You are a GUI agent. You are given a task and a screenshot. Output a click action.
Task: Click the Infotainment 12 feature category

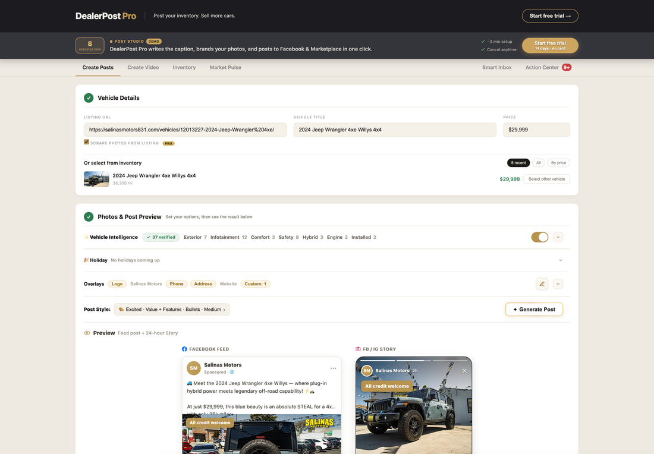tap(228, 237)
